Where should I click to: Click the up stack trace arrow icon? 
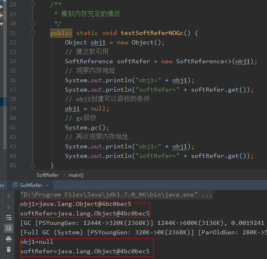9,196
